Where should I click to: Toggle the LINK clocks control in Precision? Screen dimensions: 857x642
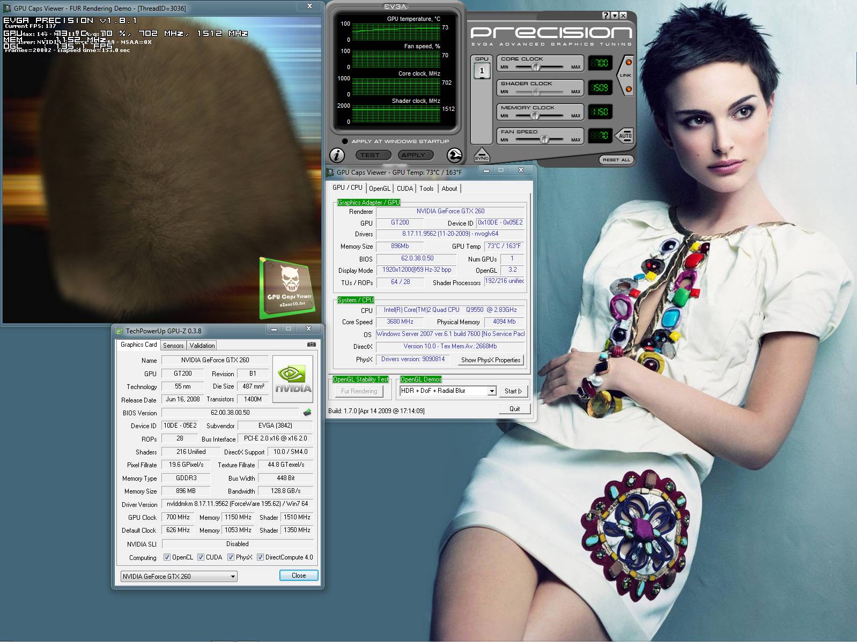[x=625, y=75]
